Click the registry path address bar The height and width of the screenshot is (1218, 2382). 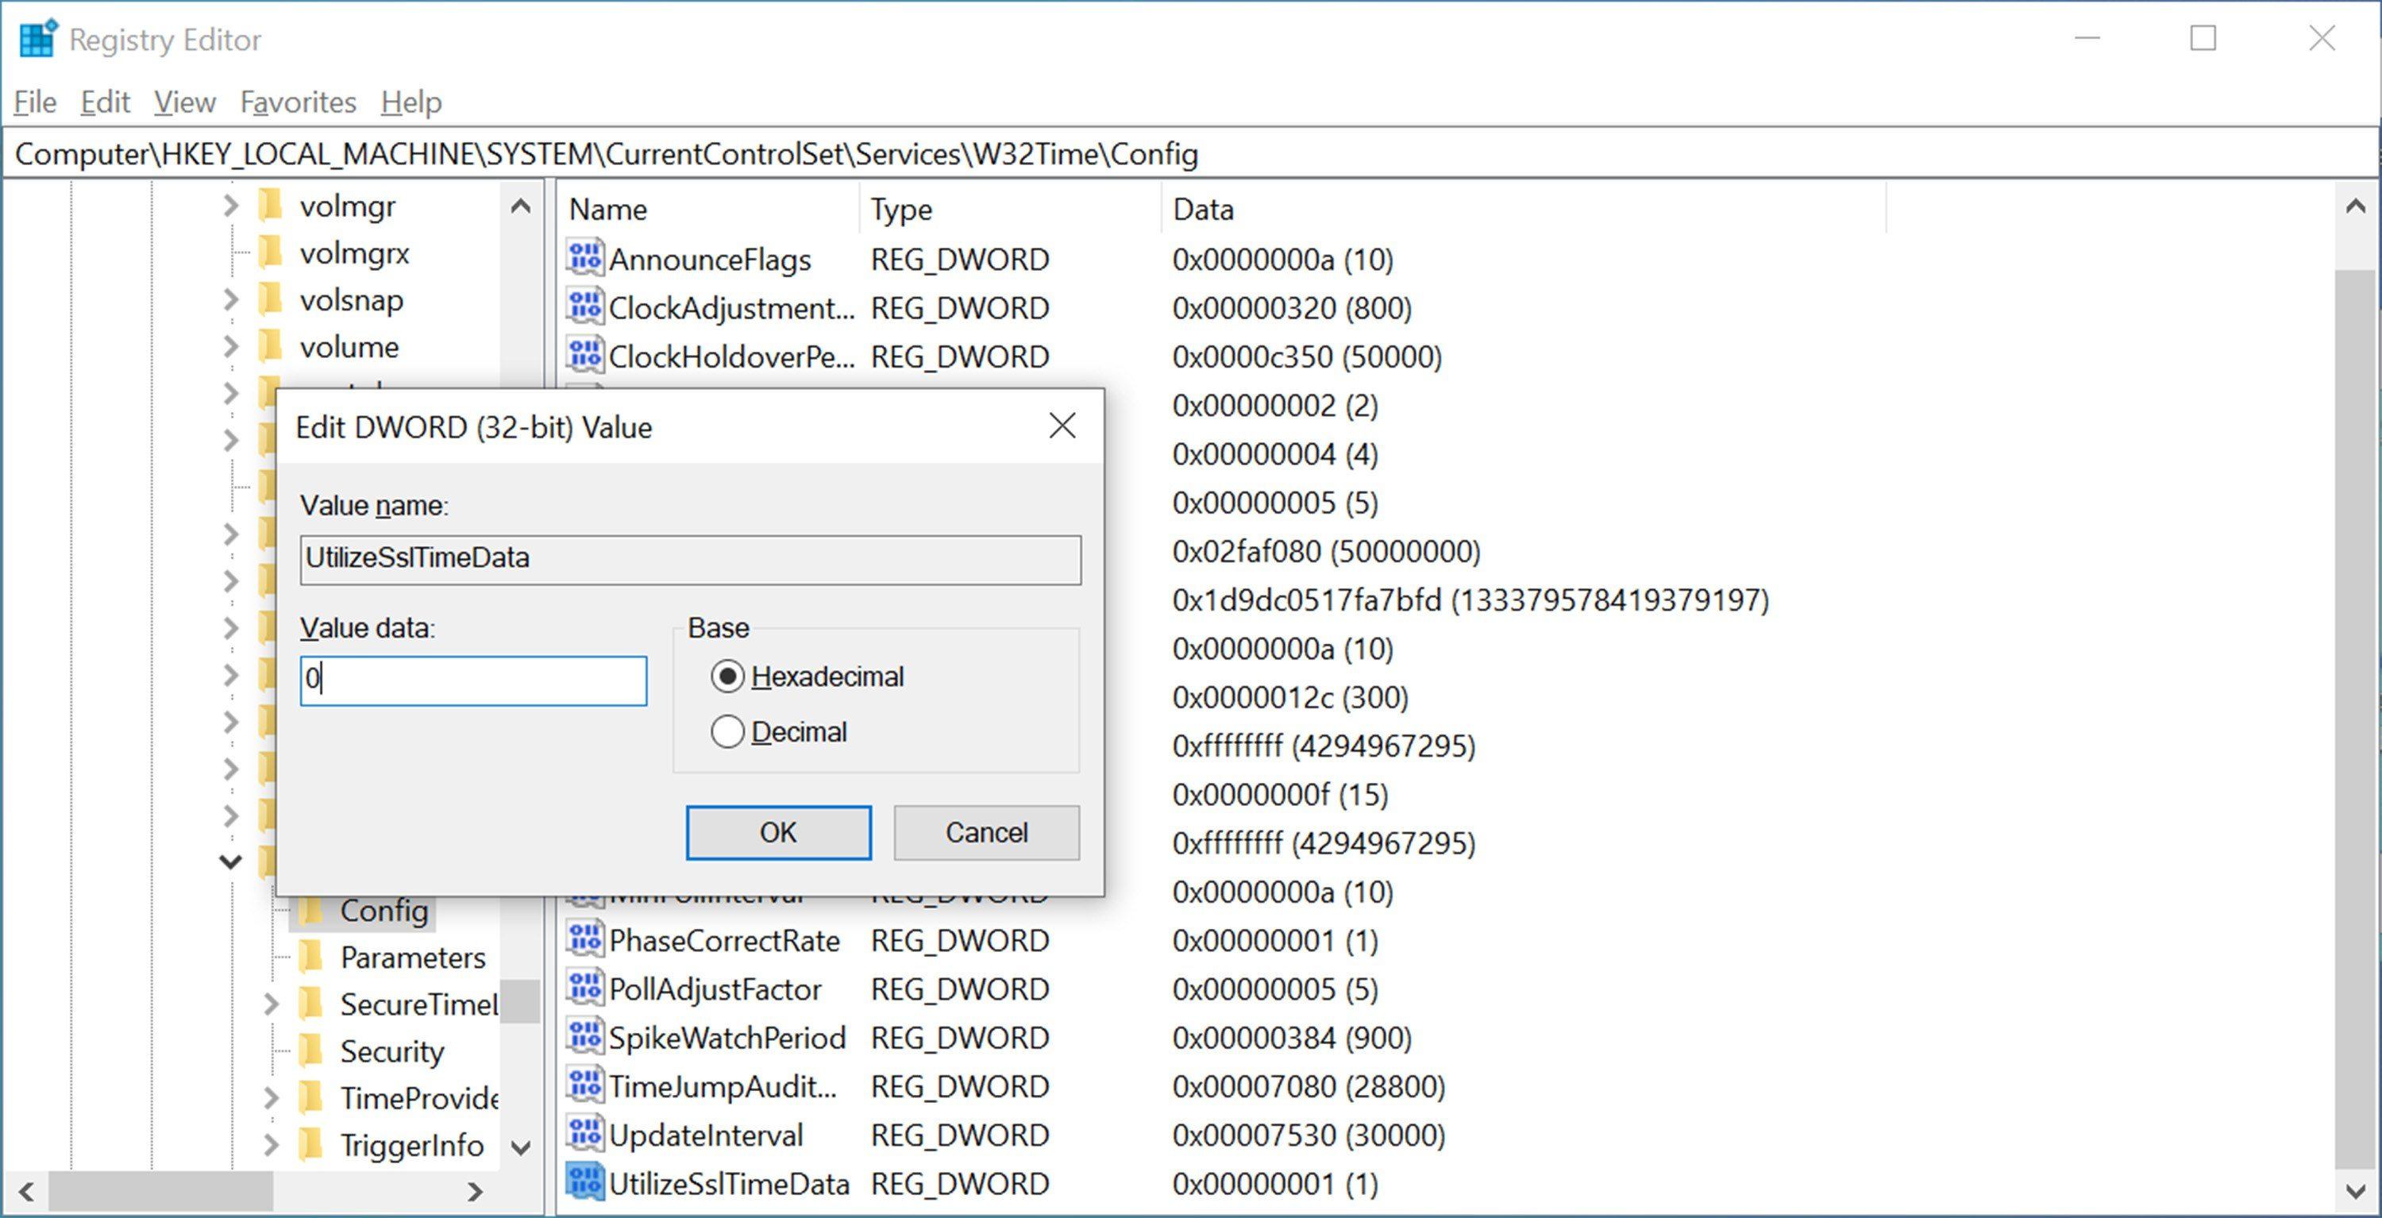point(1190,153)
